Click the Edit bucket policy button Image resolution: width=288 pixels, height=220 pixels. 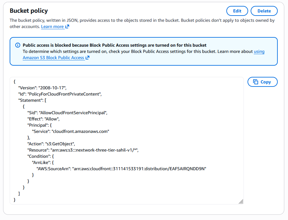[237, 11]
